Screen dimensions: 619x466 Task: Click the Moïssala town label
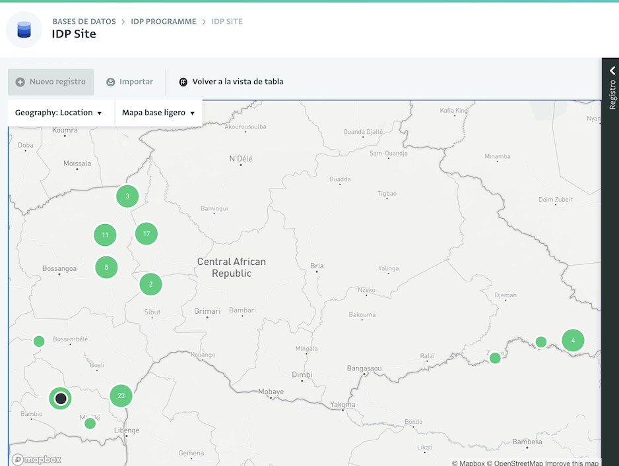click(77, 163)
